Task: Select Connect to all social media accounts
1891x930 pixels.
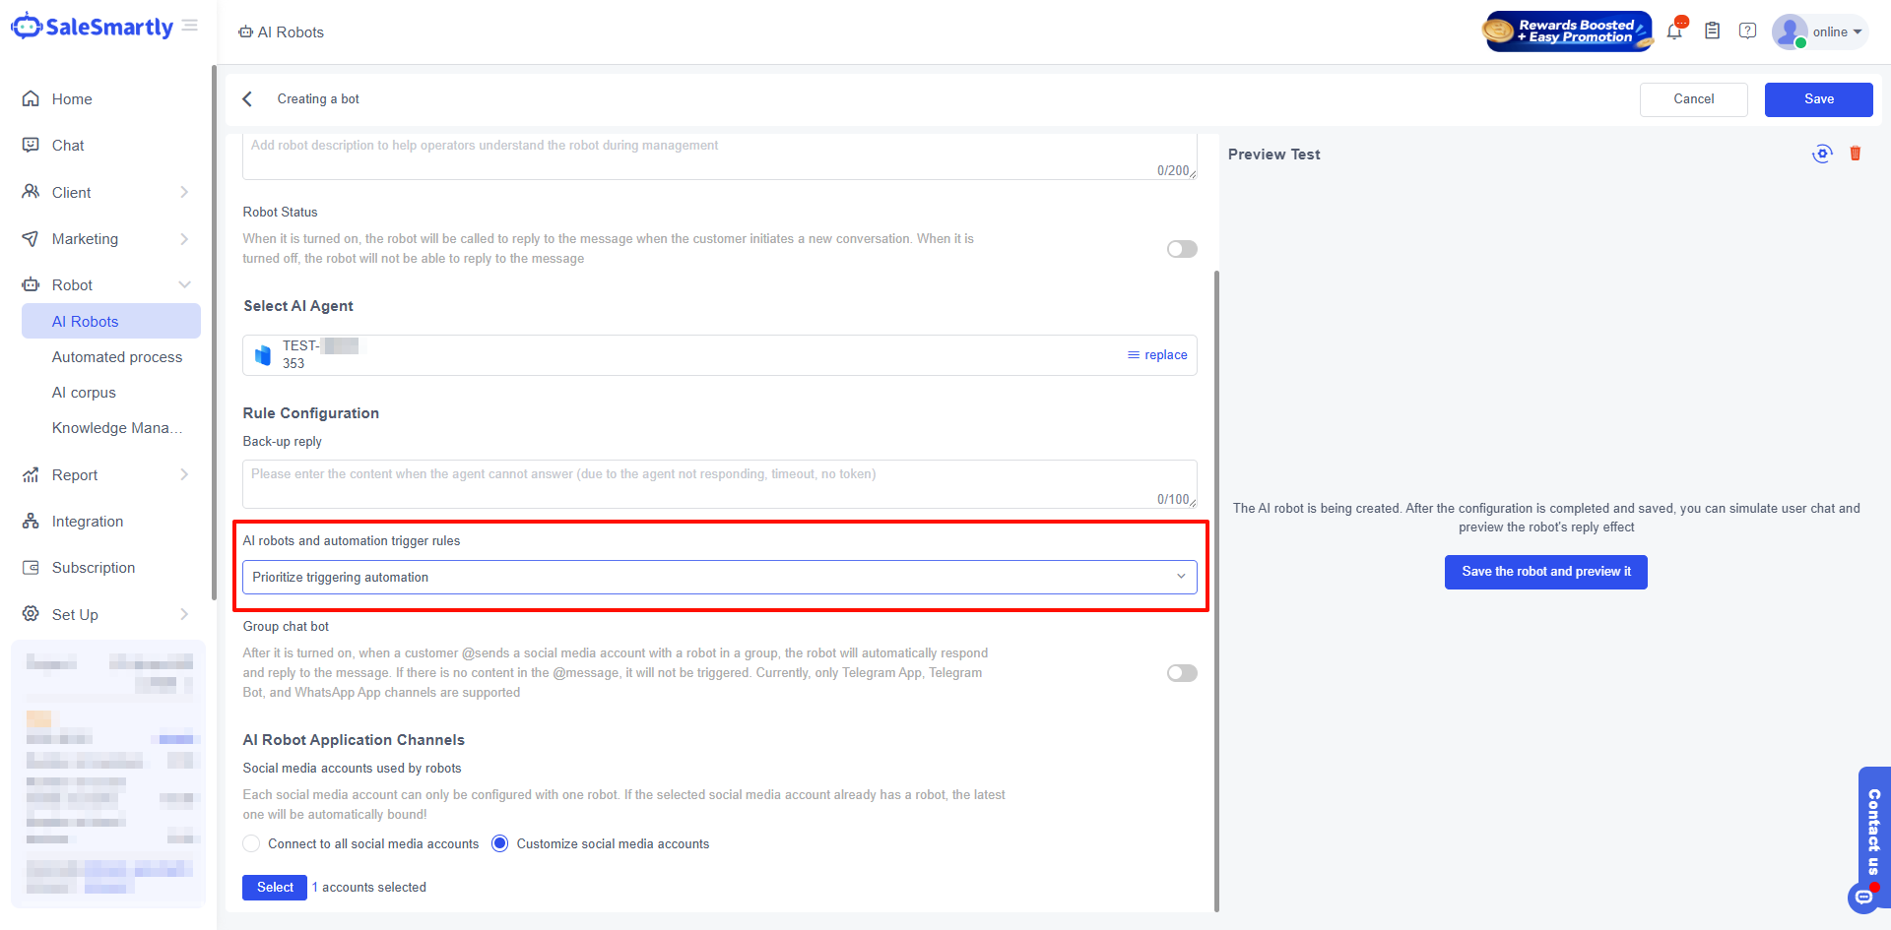Action: click(x=252, y=844)
